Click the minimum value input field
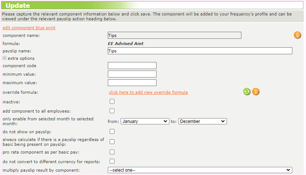This screenshot has height=175, width=306. pos(132,74)
